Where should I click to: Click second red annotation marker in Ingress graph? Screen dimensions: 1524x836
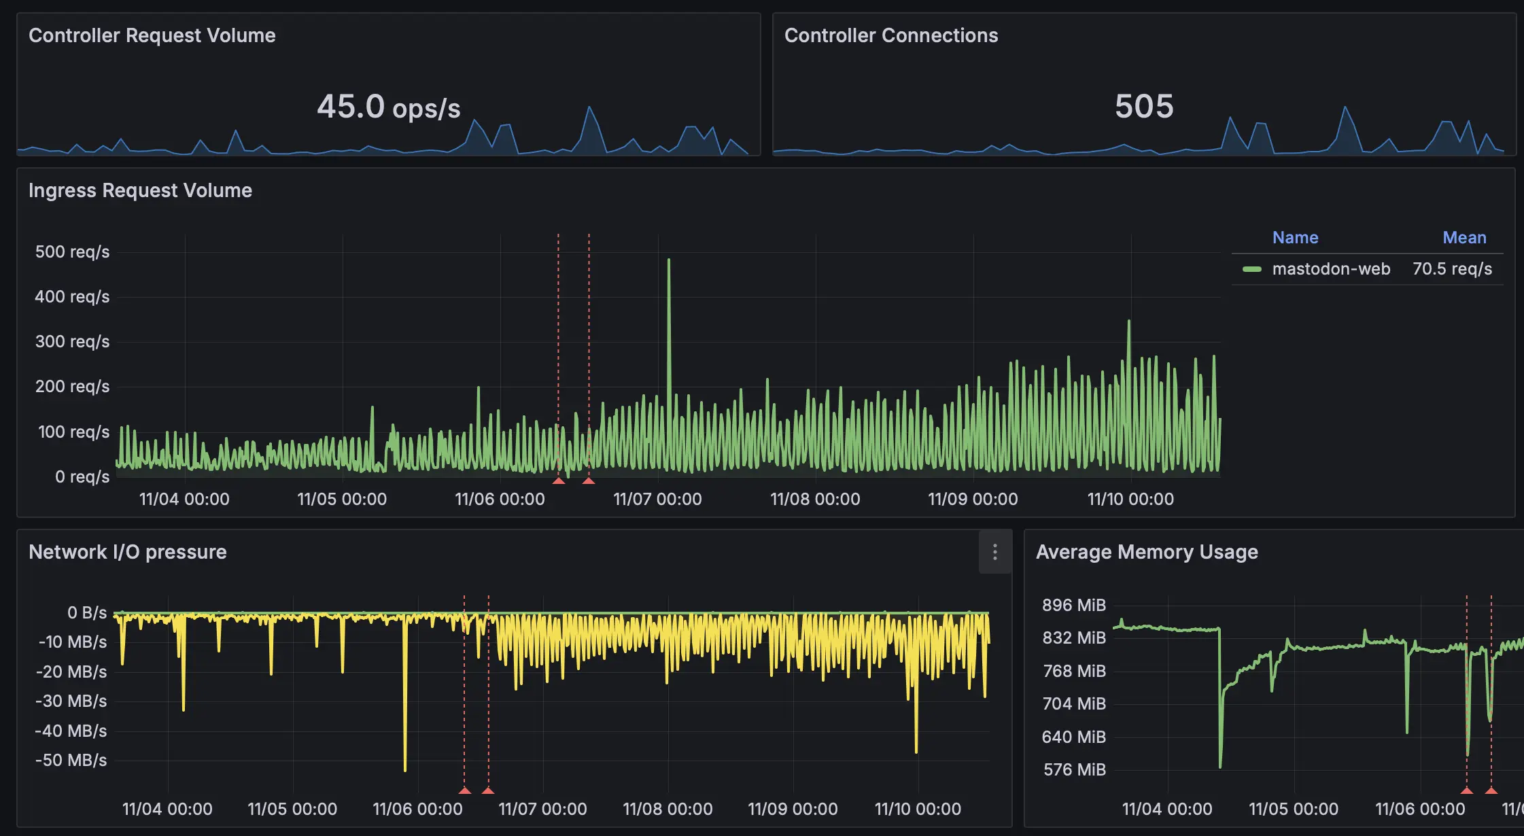589,481
